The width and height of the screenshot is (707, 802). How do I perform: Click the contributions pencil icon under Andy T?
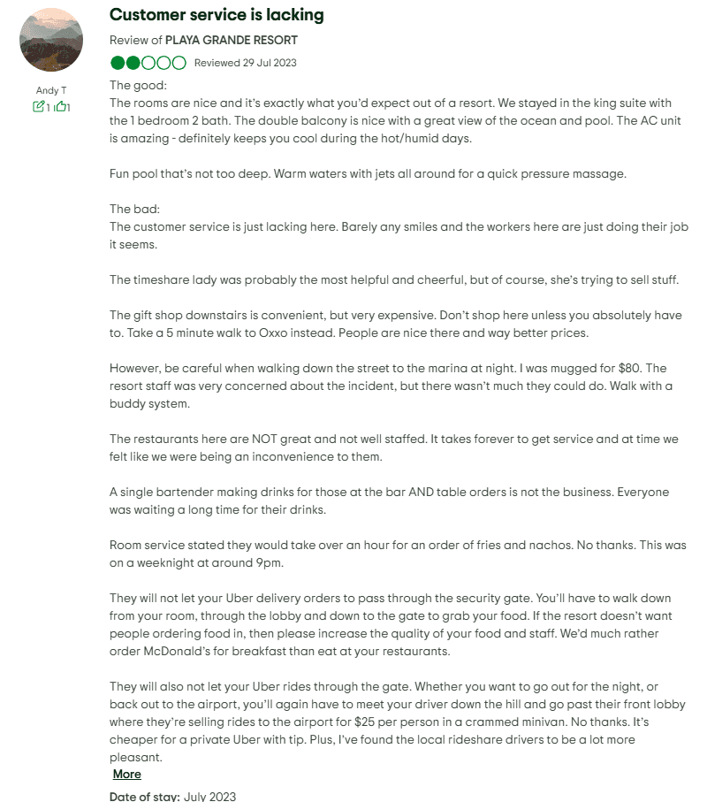(38, 107)
